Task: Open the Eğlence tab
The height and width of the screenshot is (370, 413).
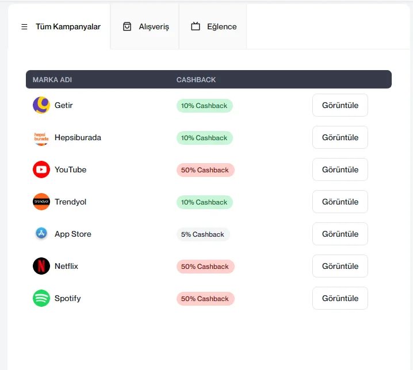Action: tap(213, 26)
